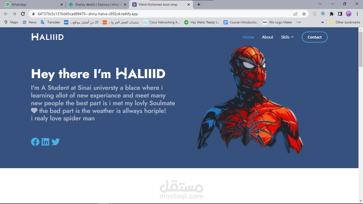Screen dimensions: 363x204
Task: Expand the Skils dropdown menu
Action: (287, 37)
